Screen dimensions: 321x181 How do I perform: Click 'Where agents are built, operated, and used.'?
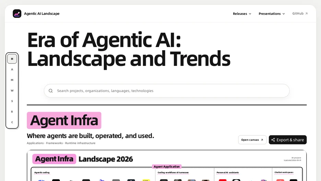90,136
